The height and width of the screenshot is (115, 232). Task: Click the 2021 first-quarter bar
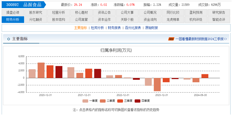71,73
